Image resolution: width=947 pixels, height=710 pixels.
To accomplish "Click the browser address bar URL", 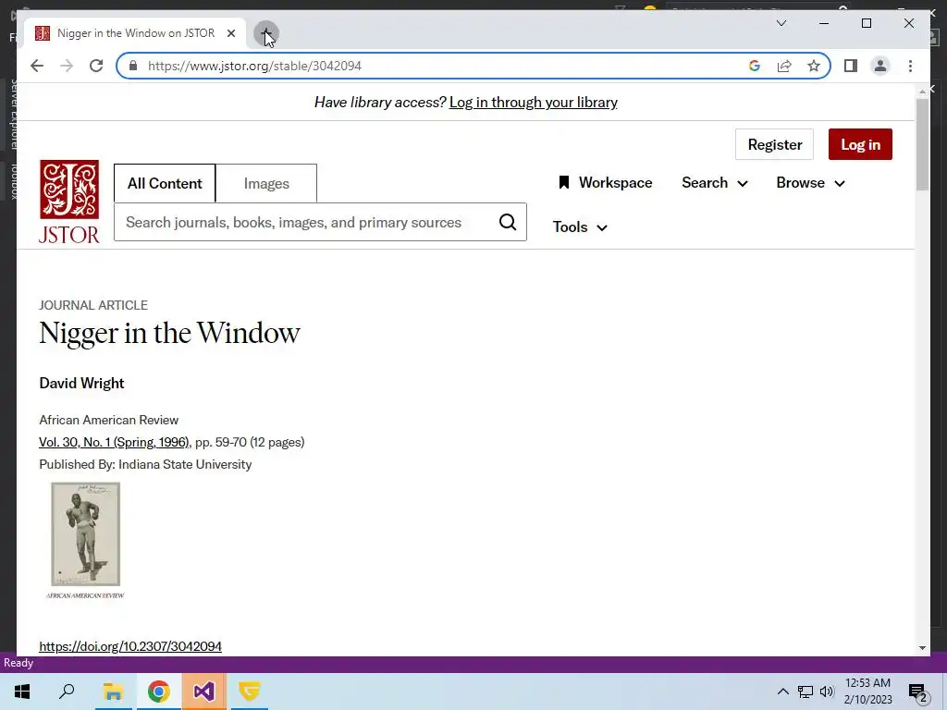I will point(254,66).
